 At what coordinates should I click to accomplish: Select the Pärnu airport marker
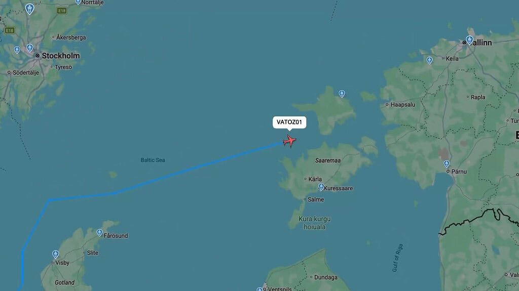point(447,164)
